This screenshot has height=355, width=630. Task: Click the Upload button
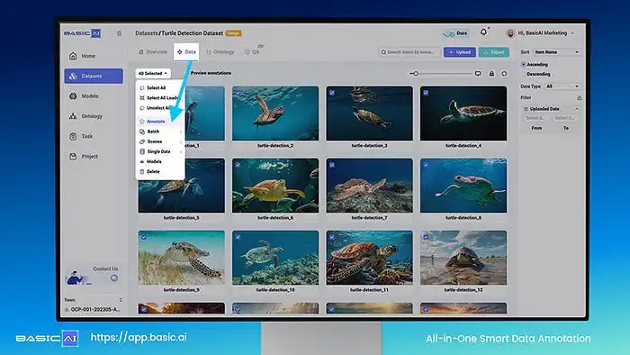click(x=460, y=52)
